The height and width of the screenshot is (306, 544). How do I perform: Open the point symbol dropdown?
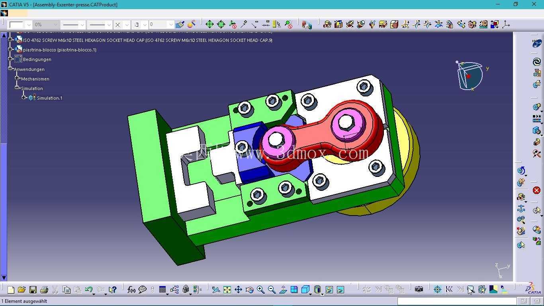pos(126,25)
